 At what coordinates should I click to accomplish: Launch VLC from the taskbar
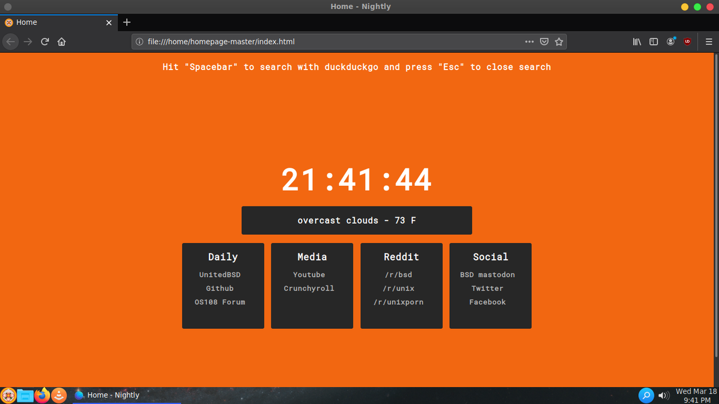point(59,396)
